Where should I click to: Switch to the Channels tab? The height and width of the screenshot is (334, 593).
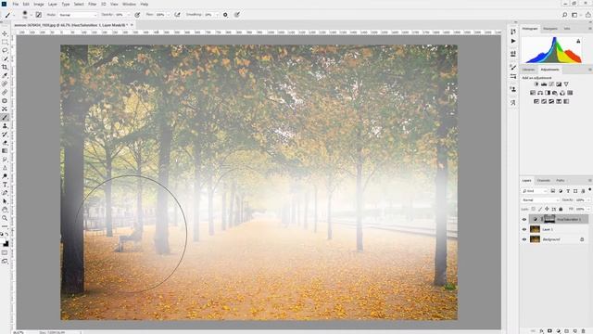click(544, 181)
